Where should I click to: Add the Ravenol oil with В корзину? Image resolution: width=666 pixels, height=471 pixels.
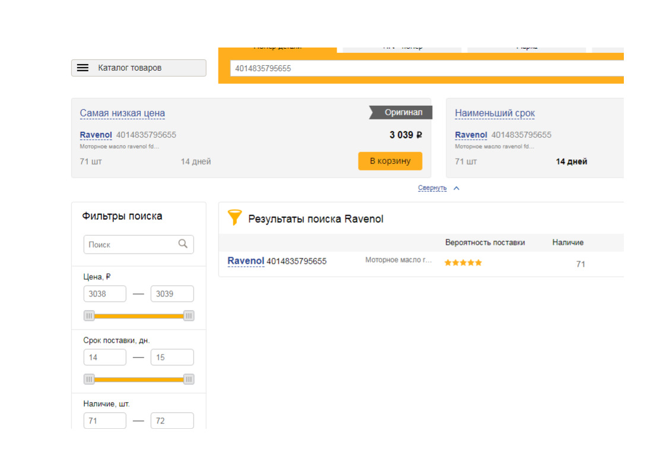pos(389,161)
